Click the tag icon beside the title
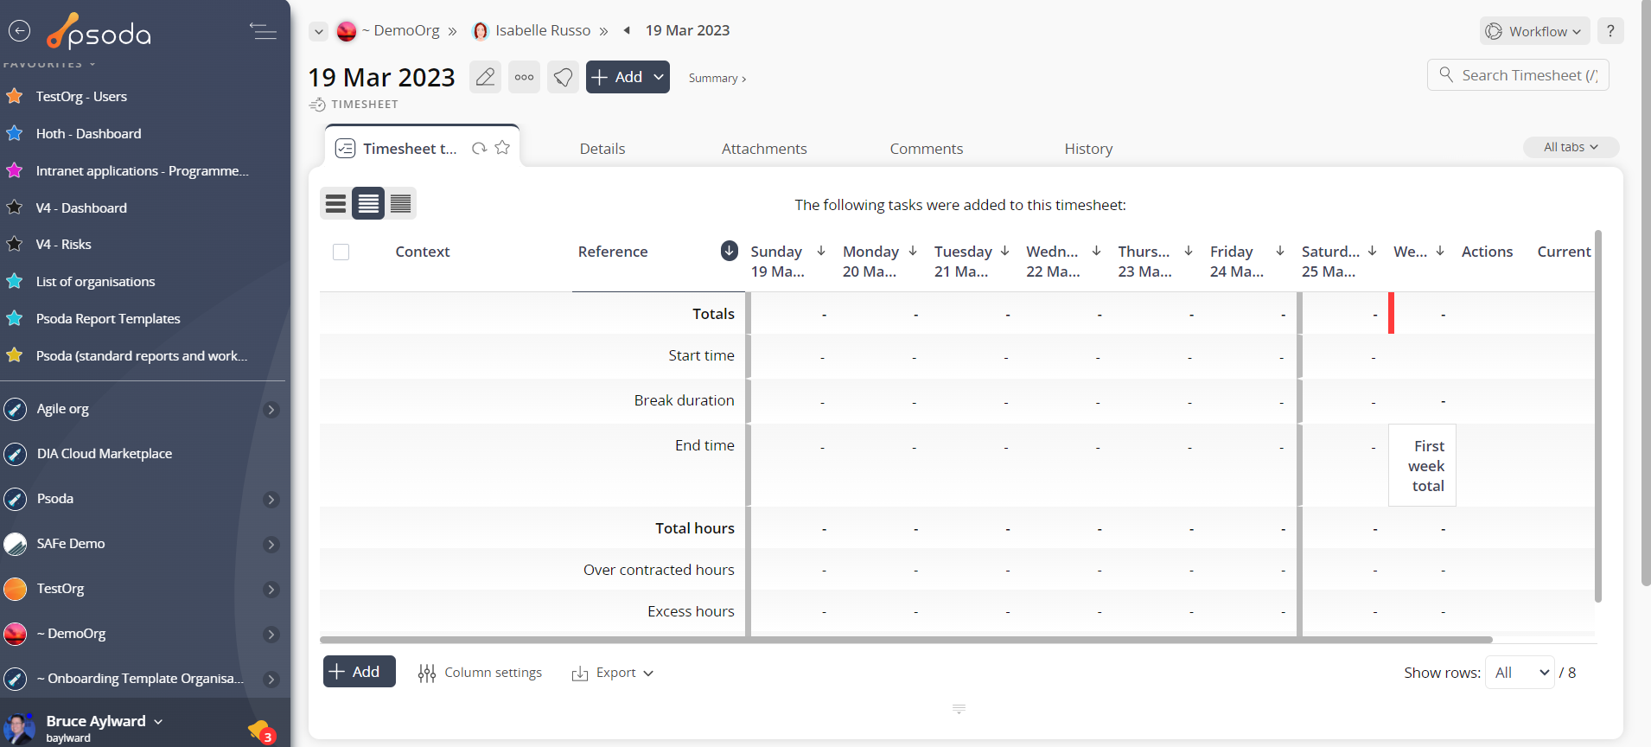This screenshot has width=1651, height=747. [x=563, y=77]
